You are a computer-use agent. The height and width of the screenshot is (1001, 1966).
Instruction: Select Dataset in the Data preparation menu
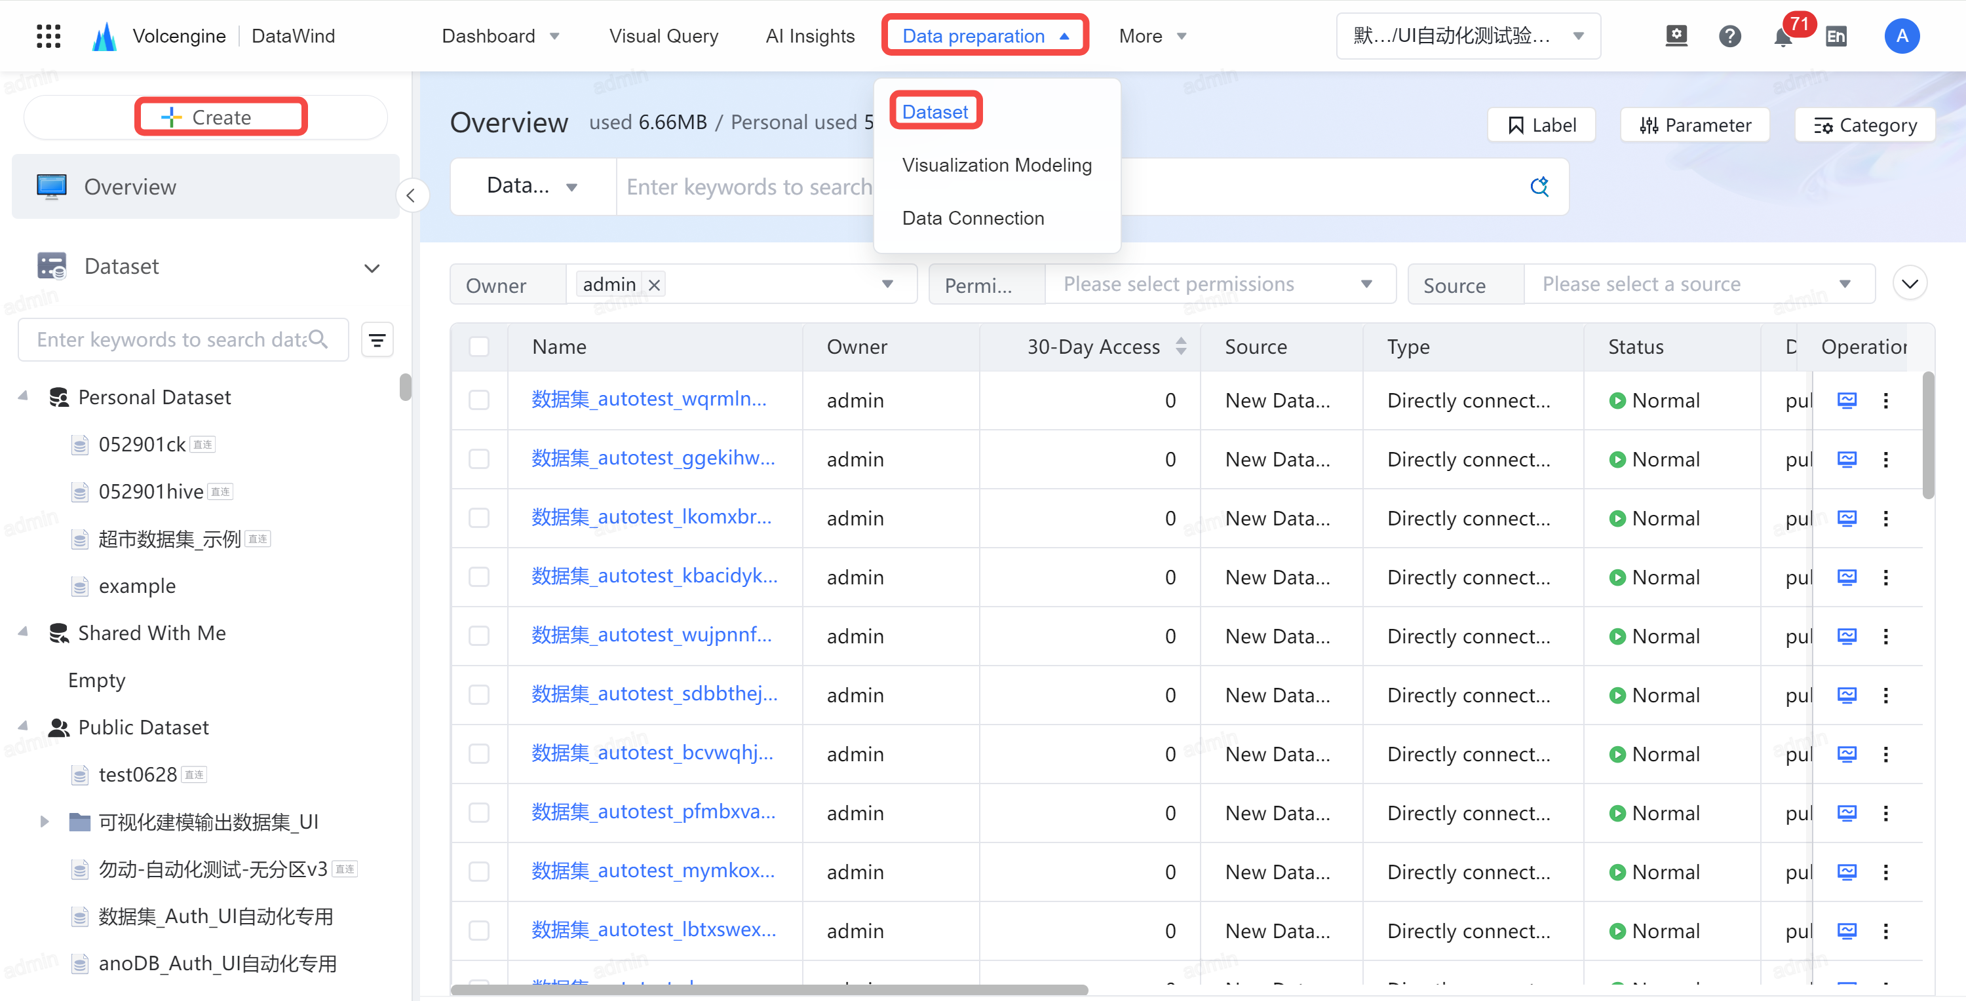(935, 112)
